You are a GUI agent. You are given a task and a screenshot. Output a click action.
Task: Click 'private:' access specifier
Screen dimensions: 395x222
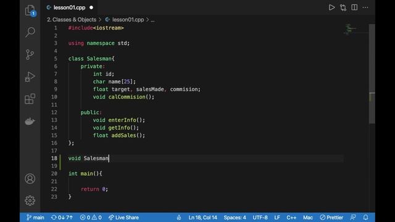tap(93, 66)
